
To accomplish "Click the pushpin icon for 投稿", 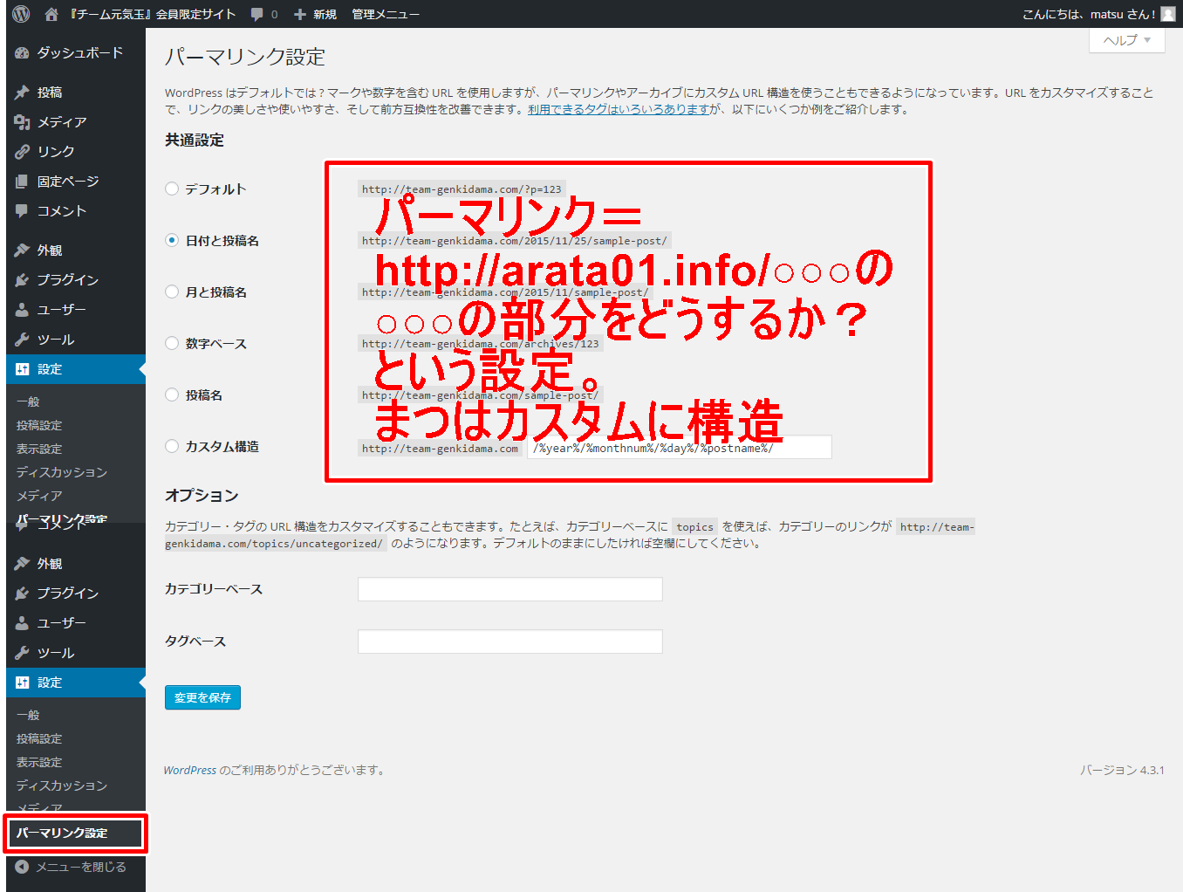I will point(22,92).
